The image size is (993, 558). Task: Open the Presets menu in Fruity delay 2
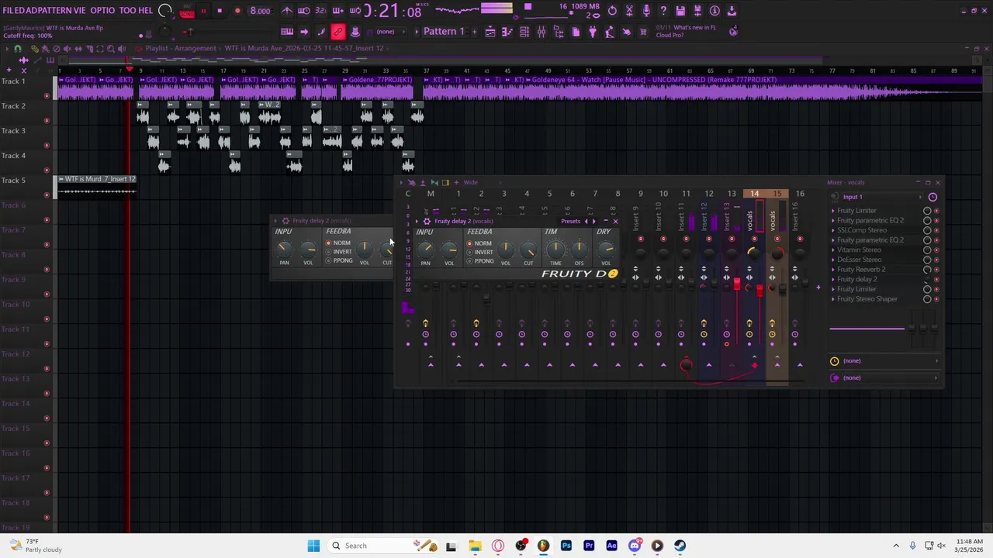pyautogui.click(x=570, y=221)
